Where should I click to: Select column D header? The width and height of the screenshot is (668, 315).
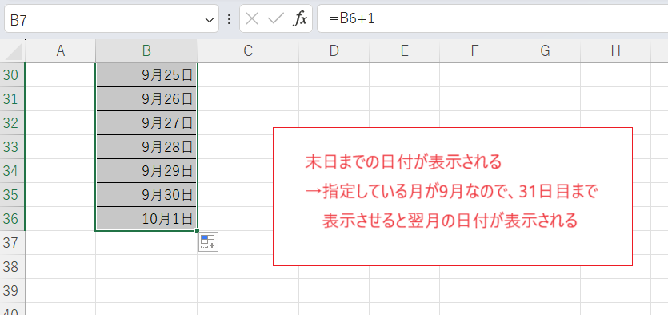tap(334, 51)
